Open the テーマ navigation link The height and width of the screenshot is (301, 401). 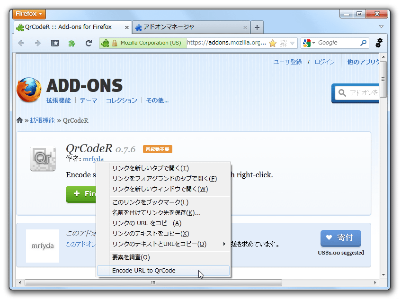coord(89,100)
